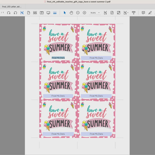Open full screen monitor mode
Image resolution: width=155 pixels, height=155 pixels.
[48, 13]
